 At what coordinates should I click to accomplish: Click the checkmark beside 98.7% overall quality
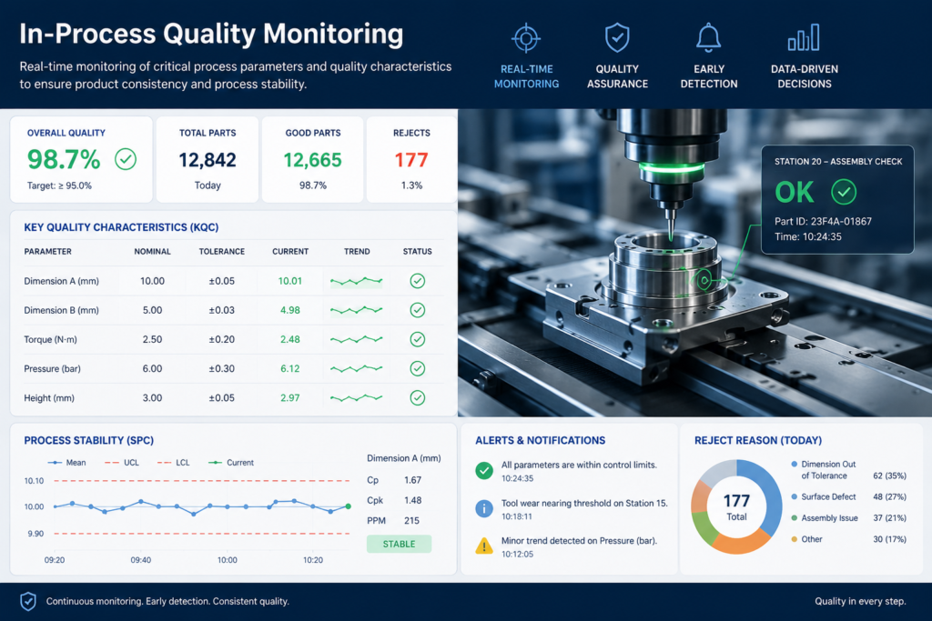pos(126,159)
